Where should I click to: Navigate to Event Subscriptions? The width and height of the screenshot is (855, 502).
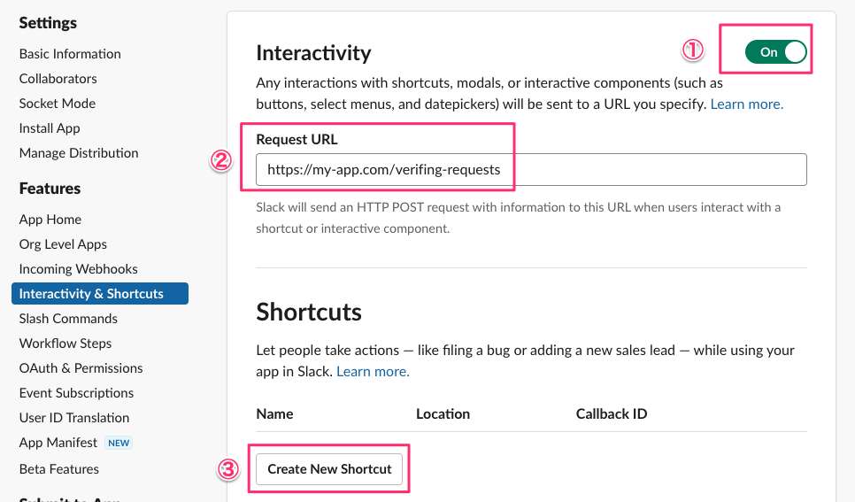pos(76,393)
